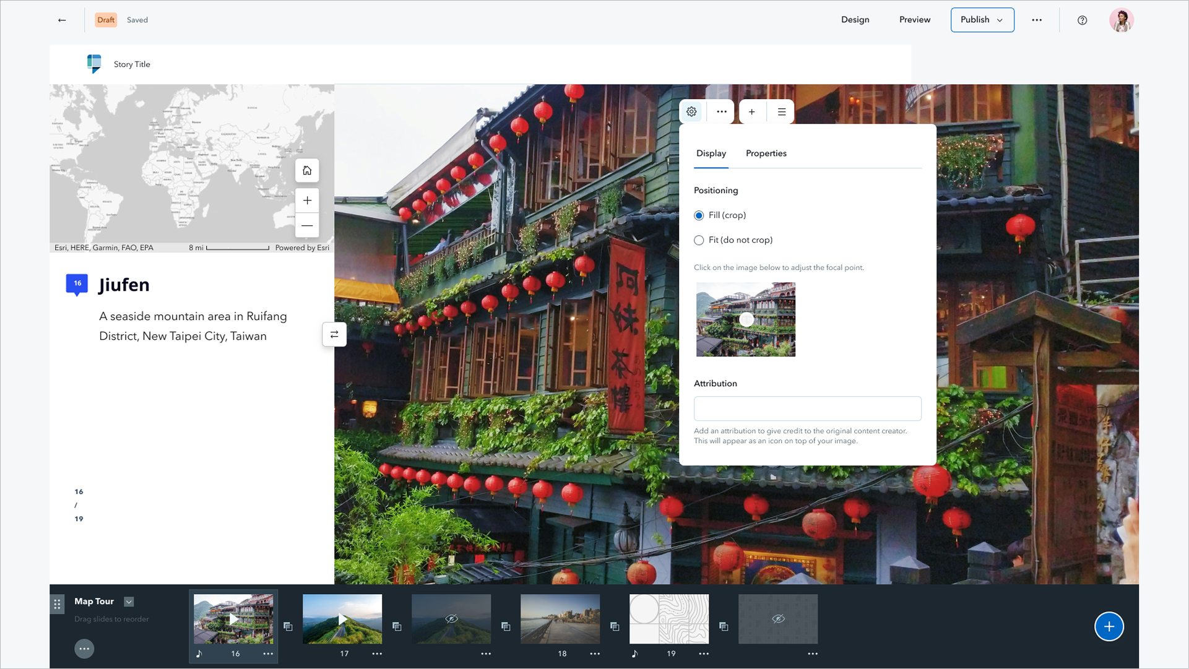Open slide 17 options menu

click(377, 654)
